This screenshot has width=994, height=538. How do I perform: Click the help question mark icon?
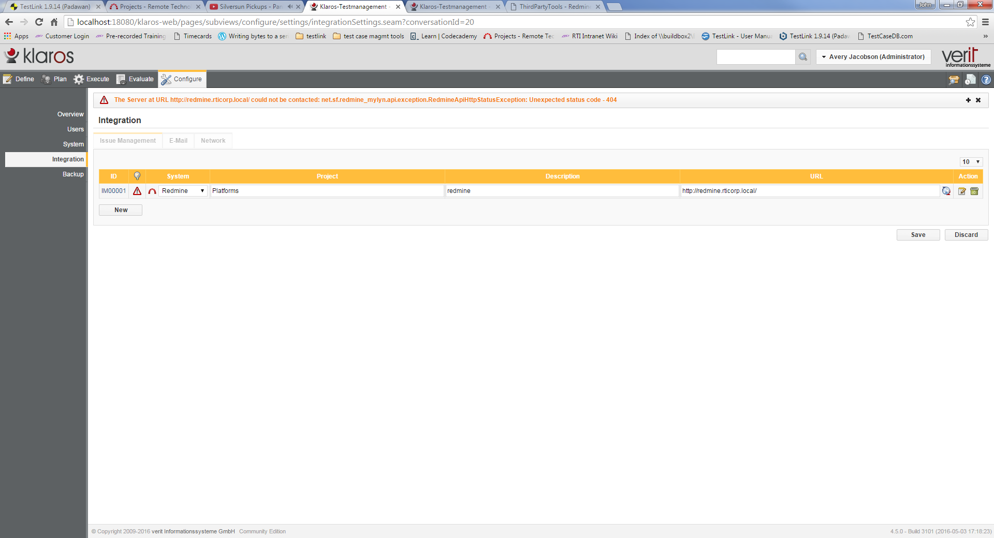(986, 80)
